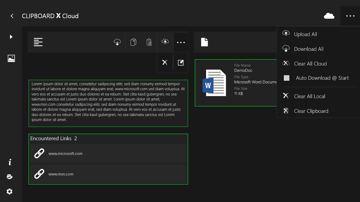
Task: Click the cloud download icon in text toolbar
Action: point(117,42)
